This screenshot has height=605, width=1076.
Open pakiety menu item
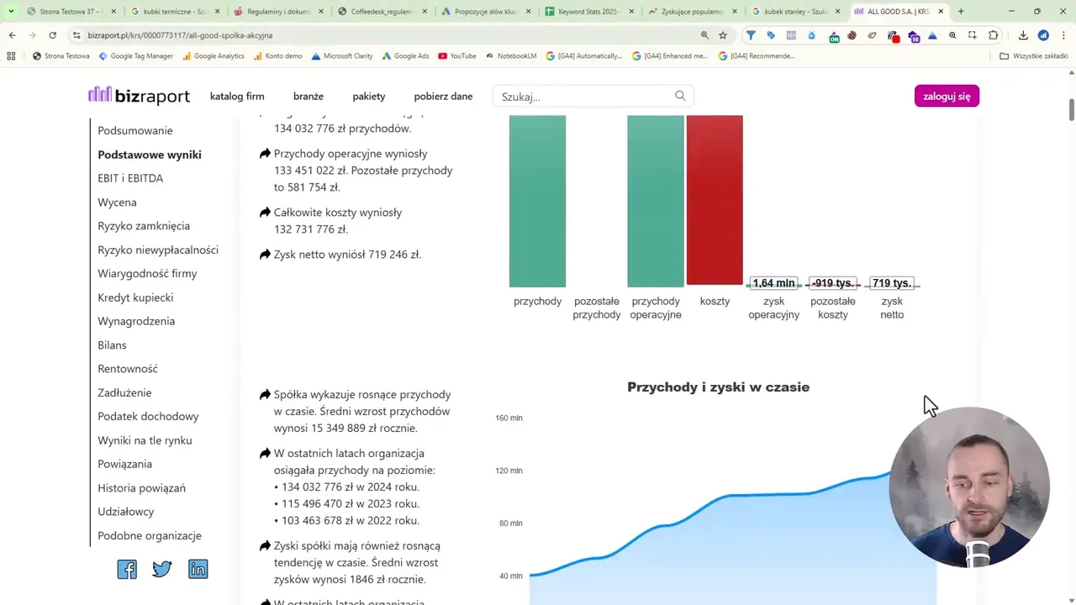pyautogui.click(x=369, y=96)
